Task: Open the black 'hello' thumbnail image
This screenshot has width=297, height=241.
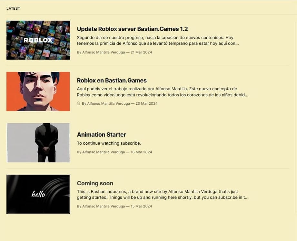Action: [38, 194]
